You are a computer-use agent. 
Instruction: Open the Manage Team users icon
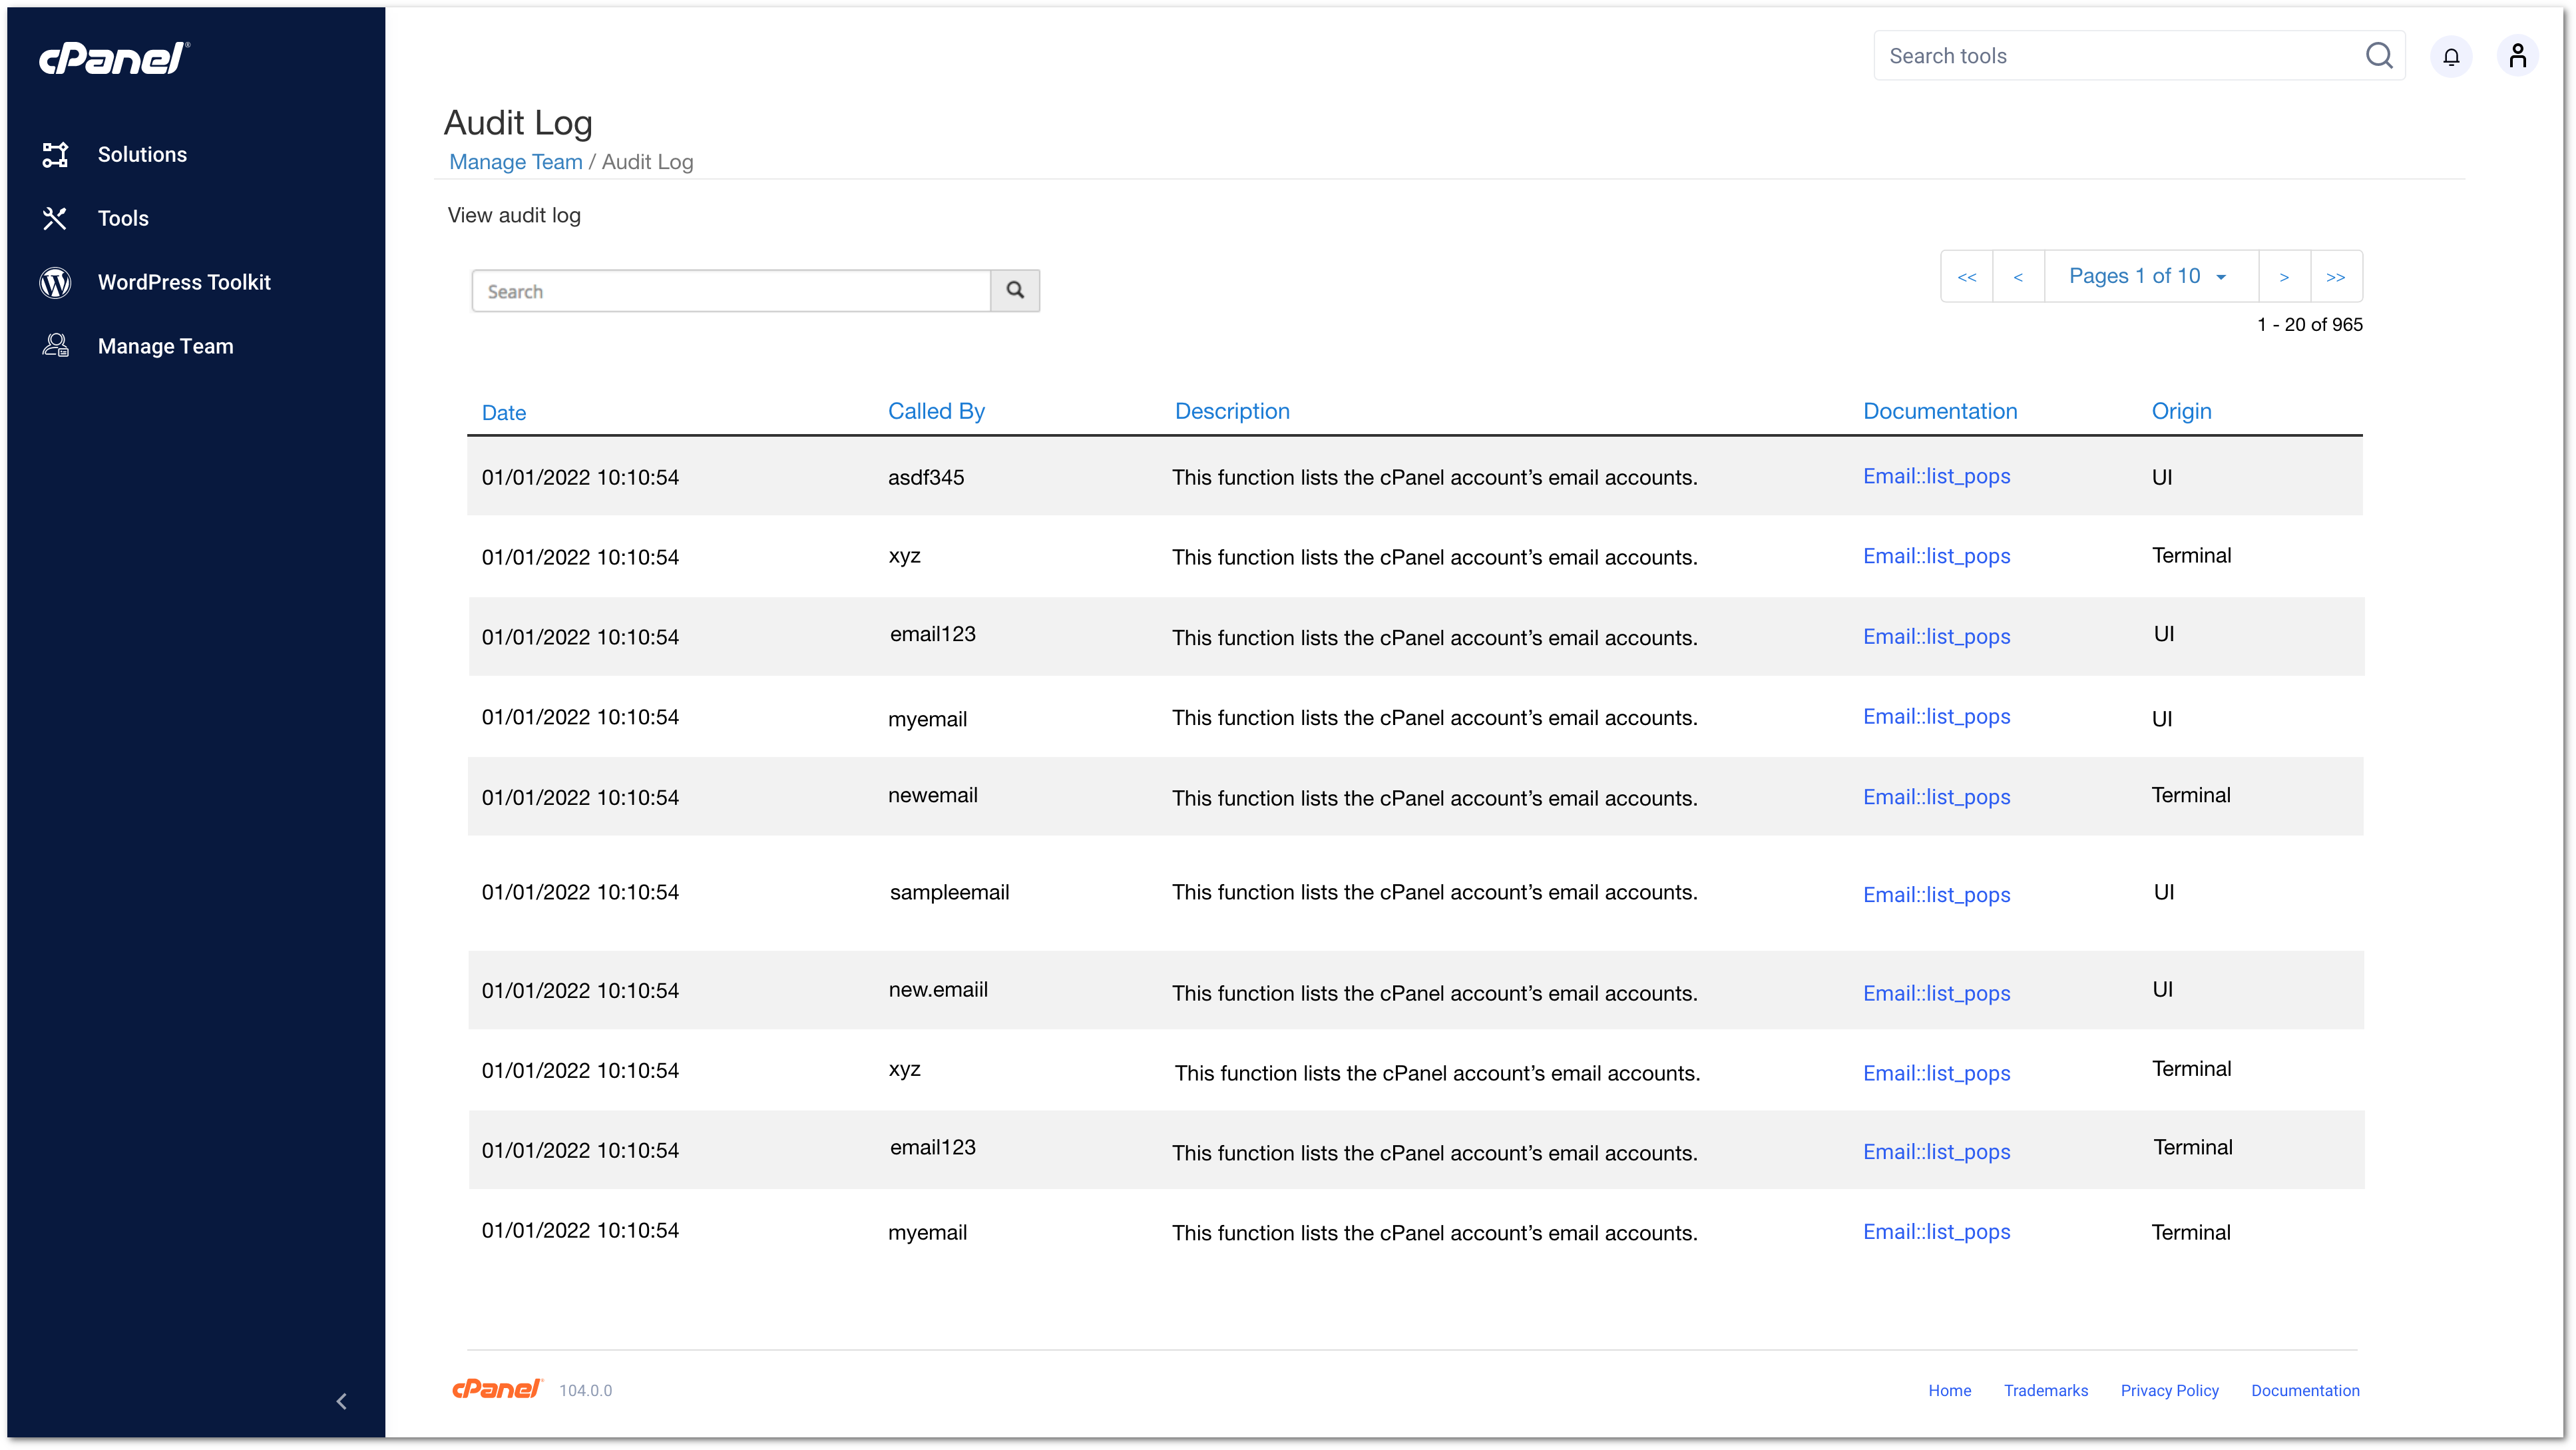(x=55, y=346)
